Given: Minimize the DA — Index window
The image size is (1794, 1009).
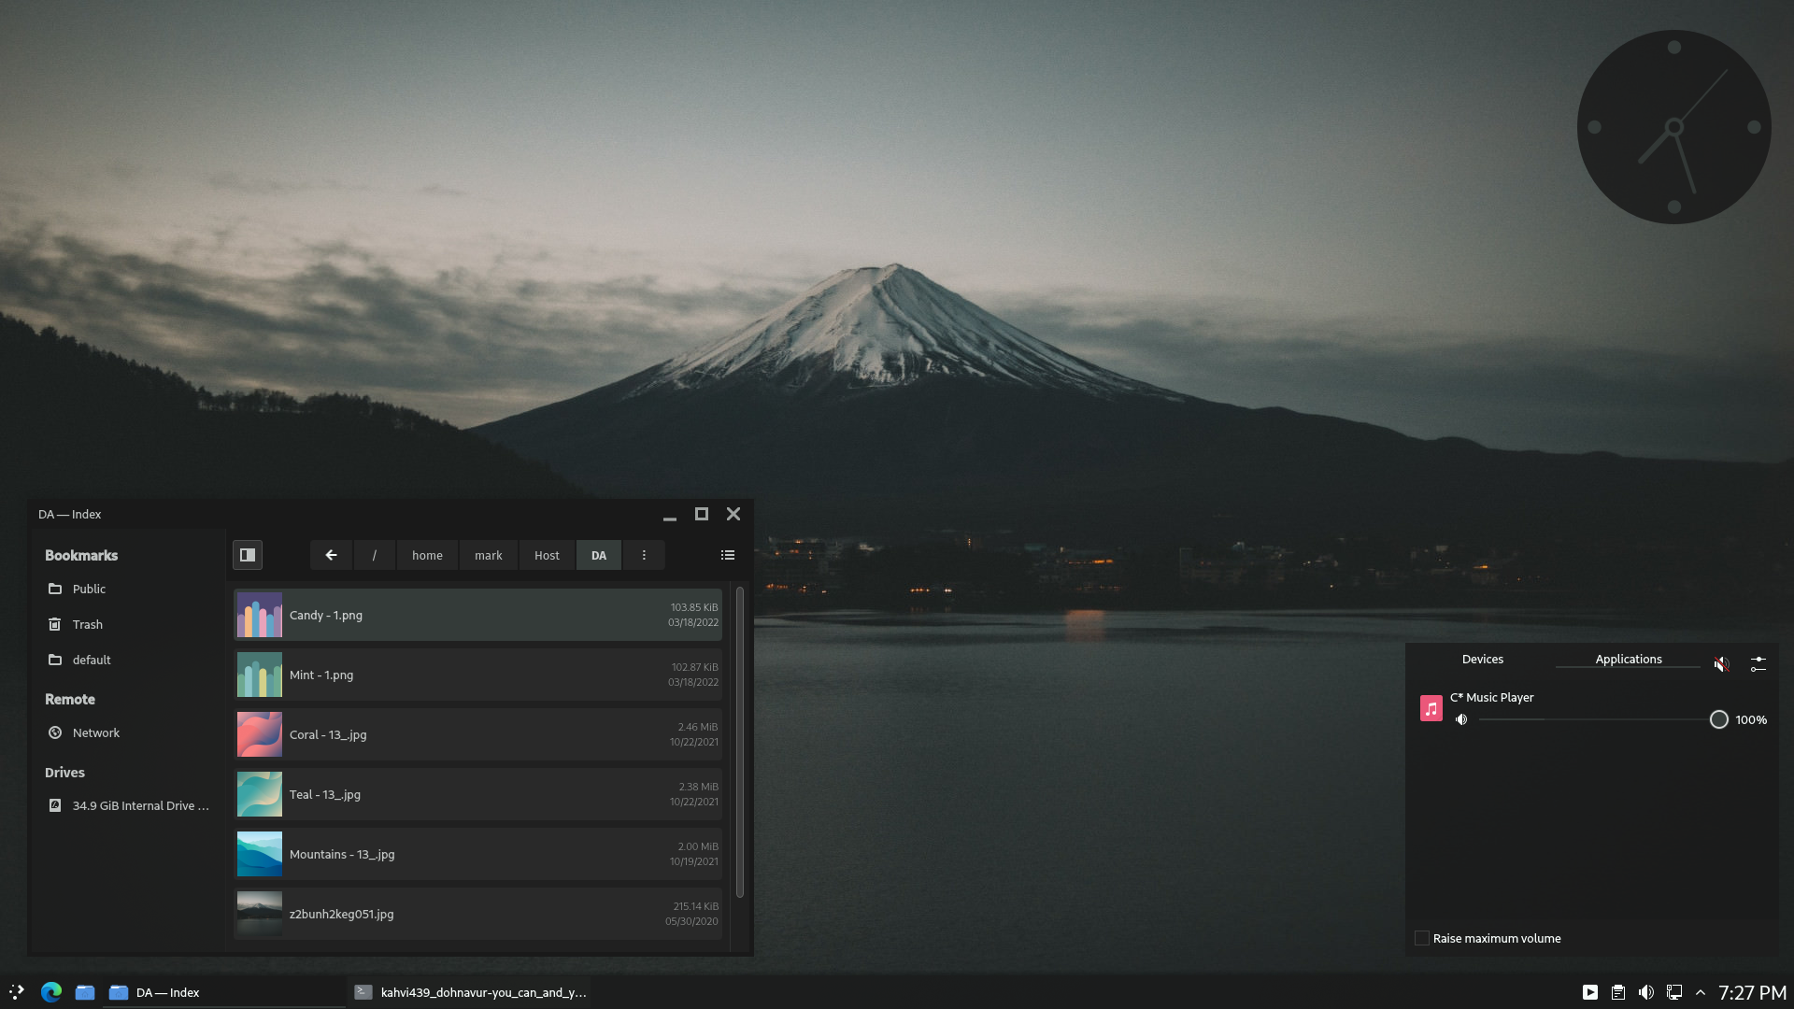Looking at the screenshot, I should [x=670, y=515].
